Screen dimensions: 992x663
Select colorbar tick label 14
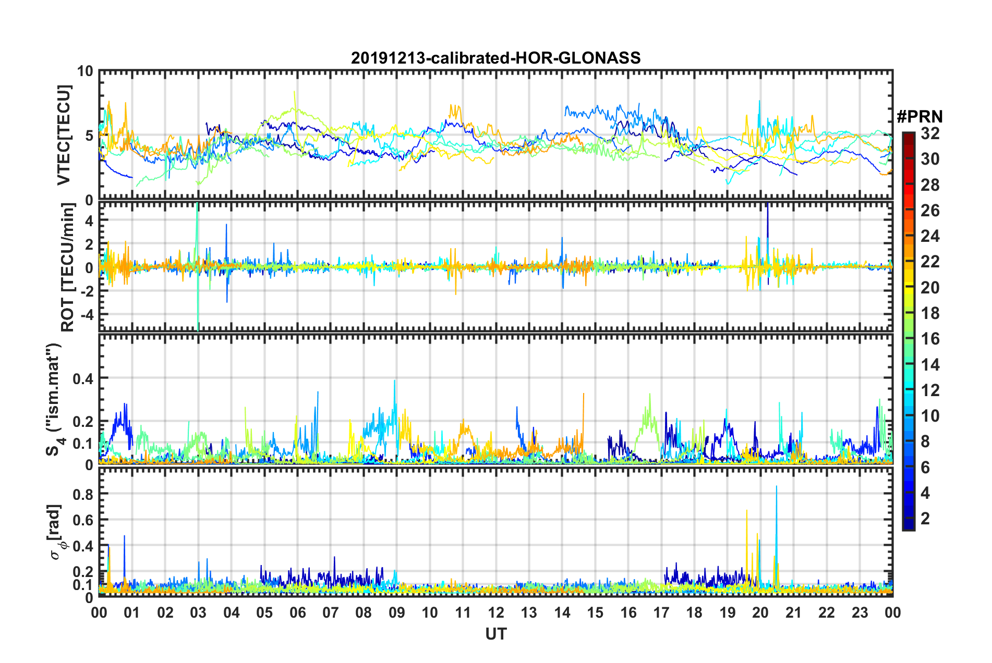tap(930, 365)
